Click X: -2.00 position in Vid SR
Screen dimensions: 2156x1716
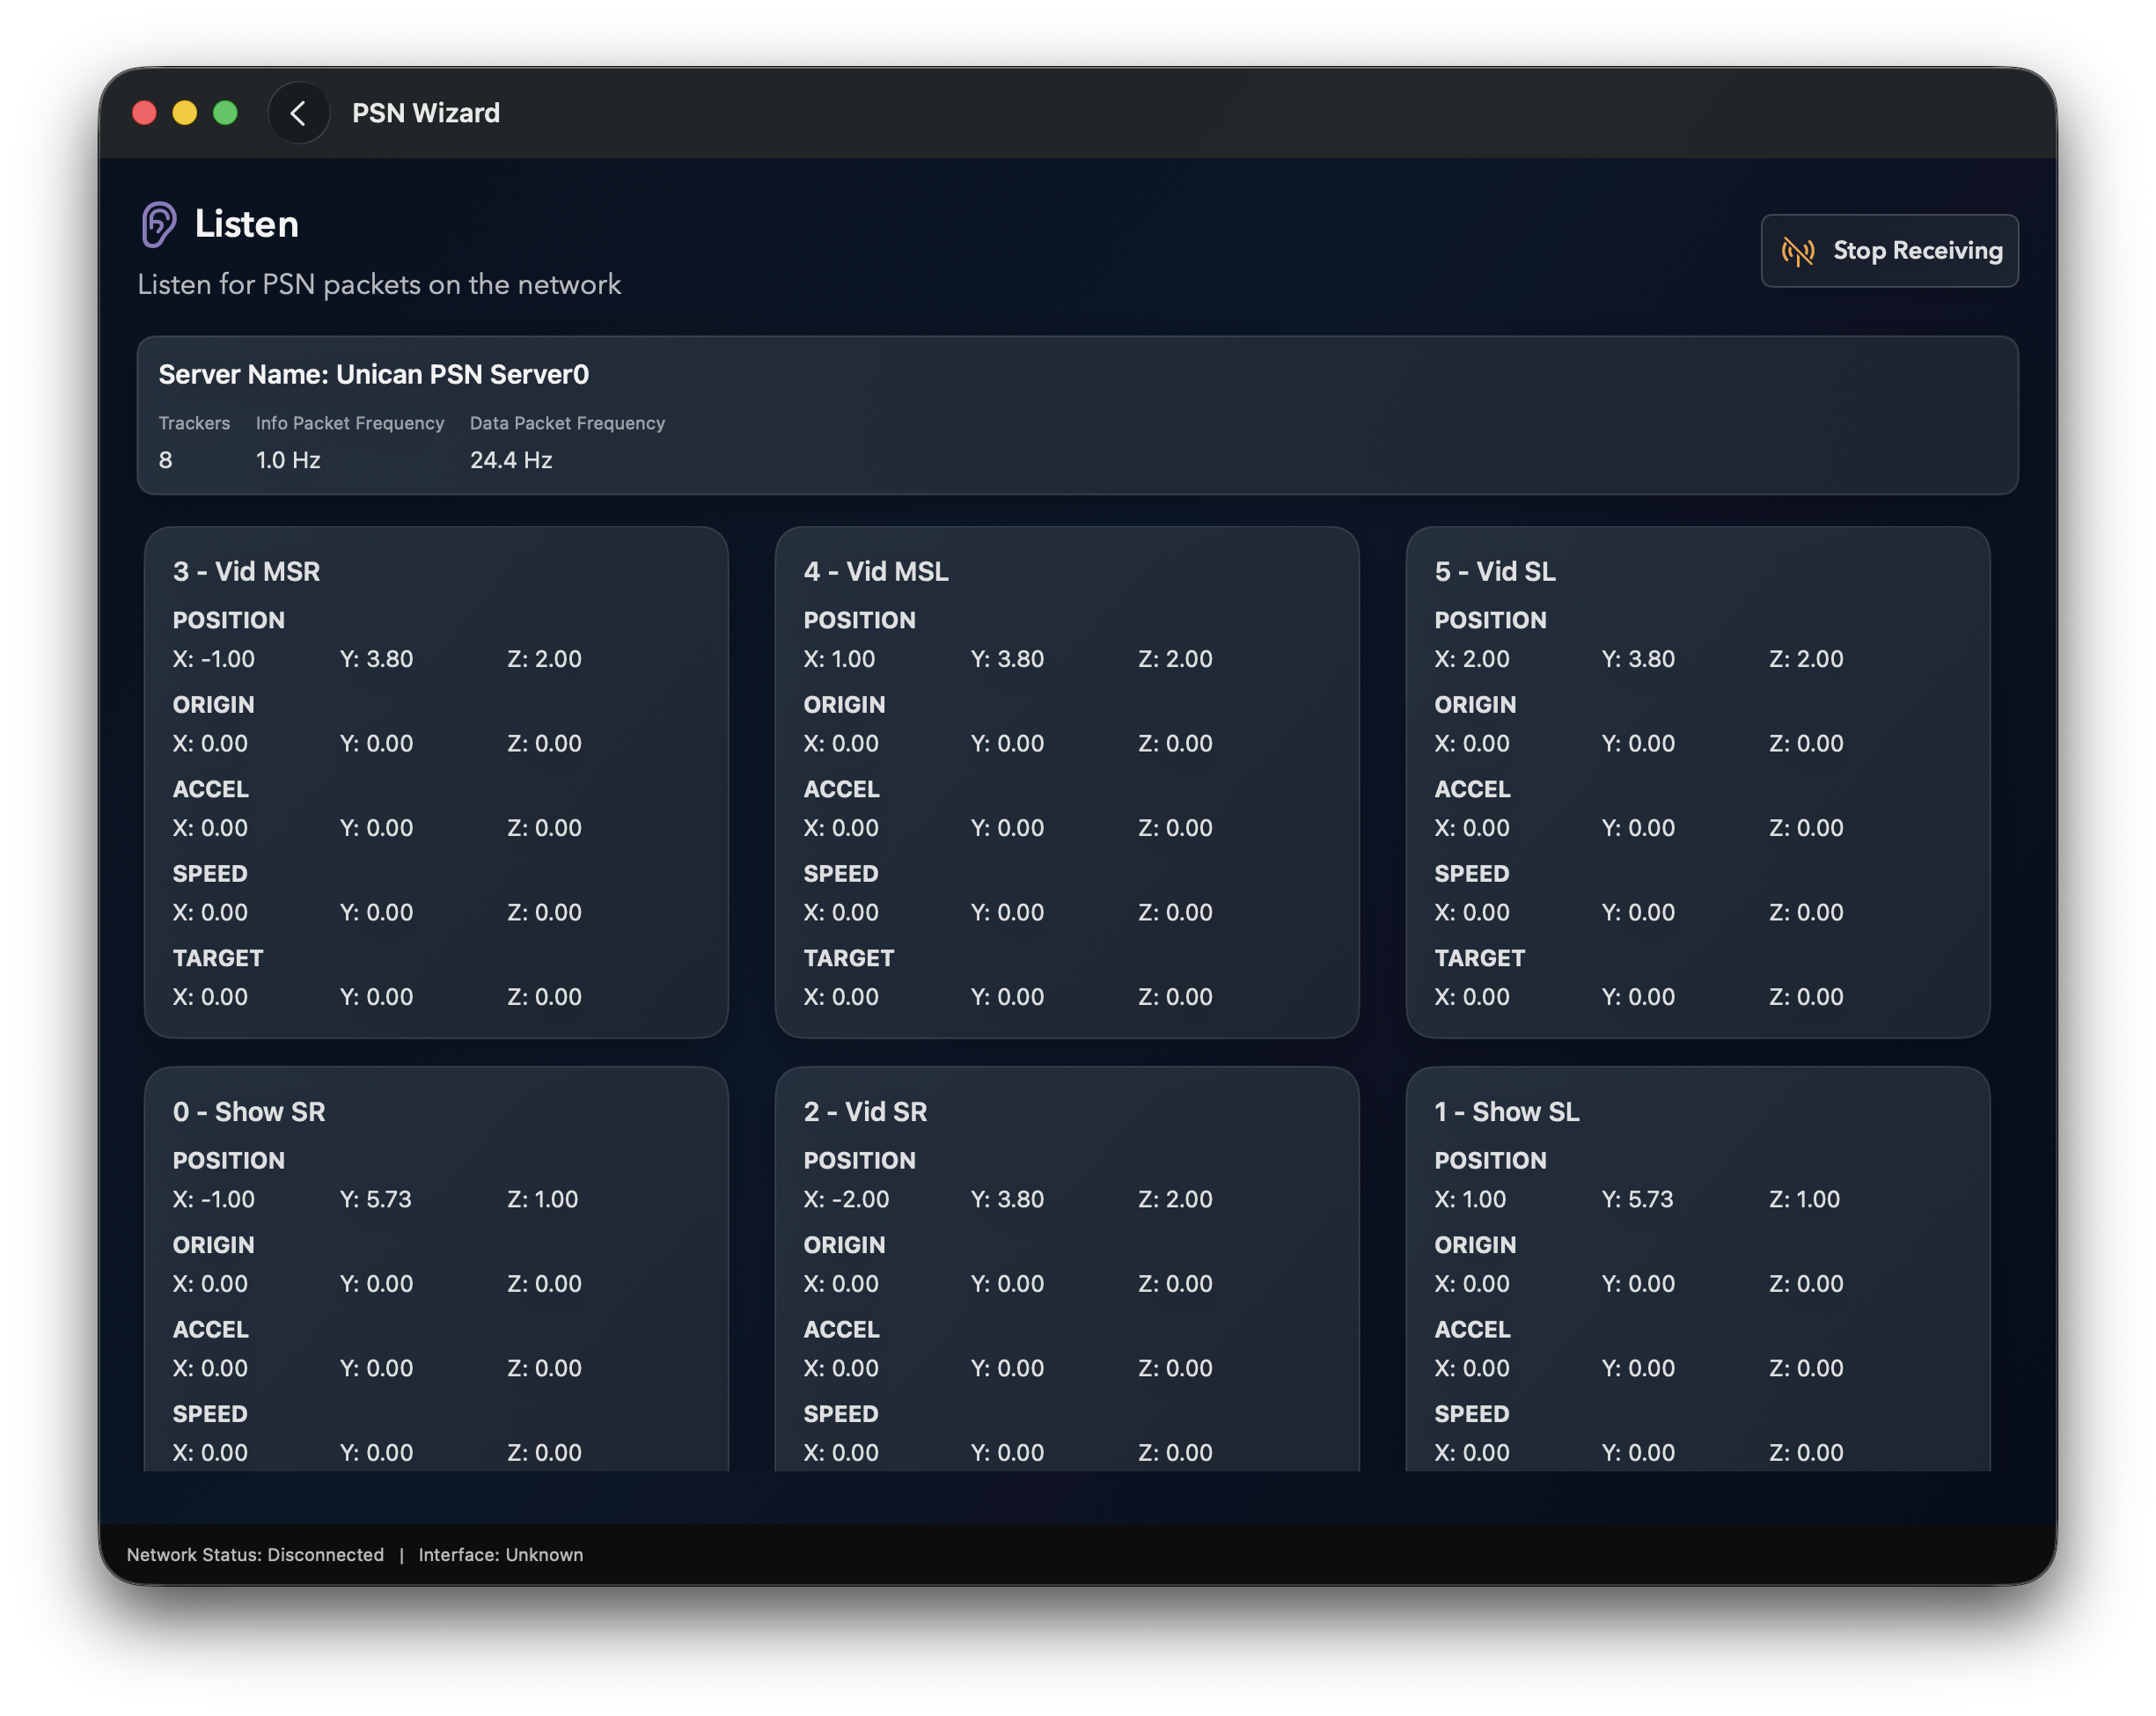[x=846, y=1199]
